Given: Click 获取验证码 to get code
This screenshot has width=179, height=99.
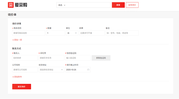Looking at the screenshot, I should point(101,58).
